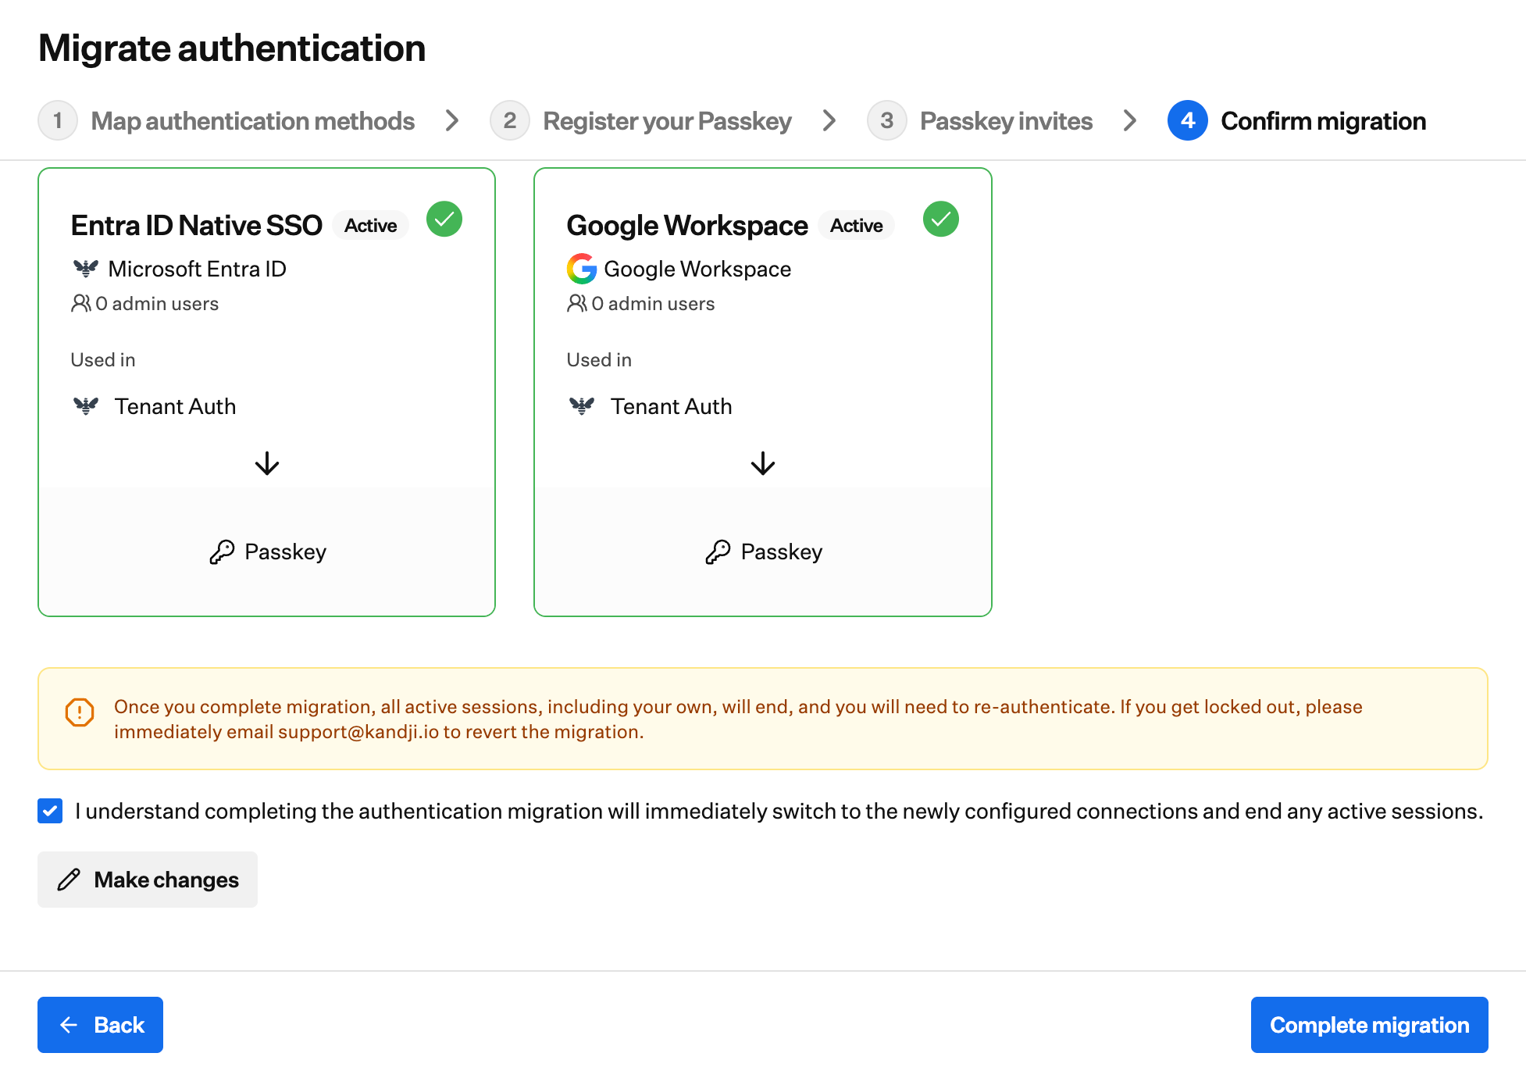The width and height of the screenshot is (1526, 1078).
Task: Click the Entra ID Native SSO card title
Action: coord(196,225)
